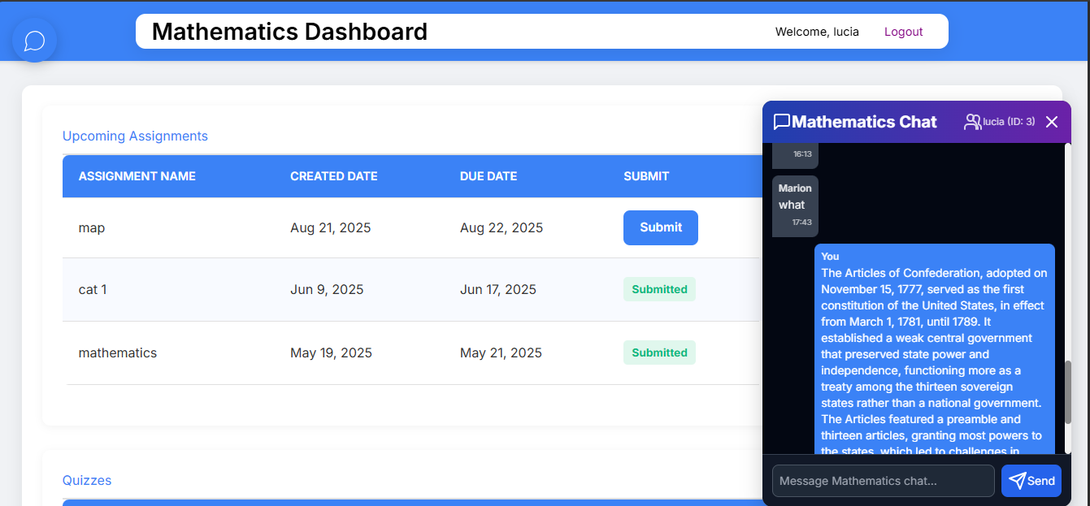This screenshot has width=1090, height=506.
Task: Close the Mathematics Chat panel
Action: point(1052,122)
